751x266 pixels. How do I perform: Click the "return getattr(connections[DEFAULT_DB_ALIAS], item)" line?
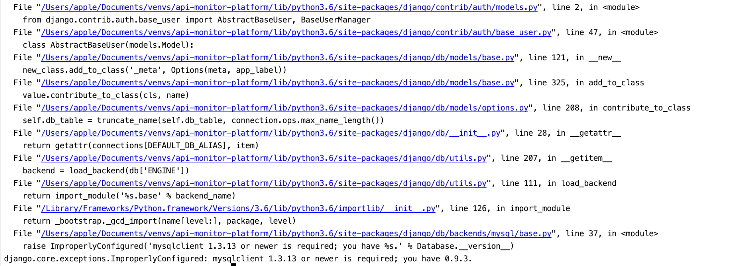click(x=141, y=146)
